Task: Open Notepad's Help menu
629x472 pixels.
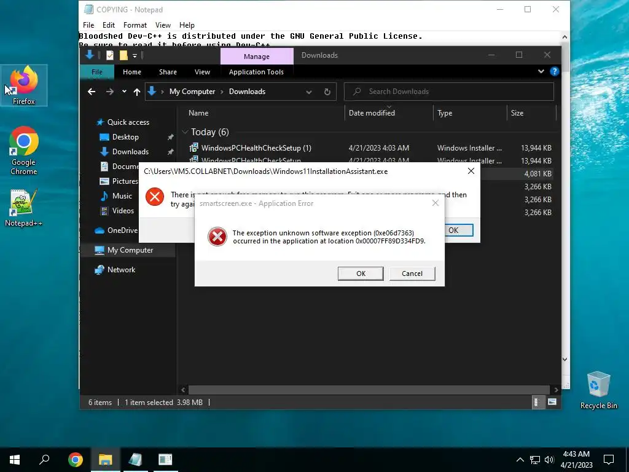Action: tap(187, 25)
